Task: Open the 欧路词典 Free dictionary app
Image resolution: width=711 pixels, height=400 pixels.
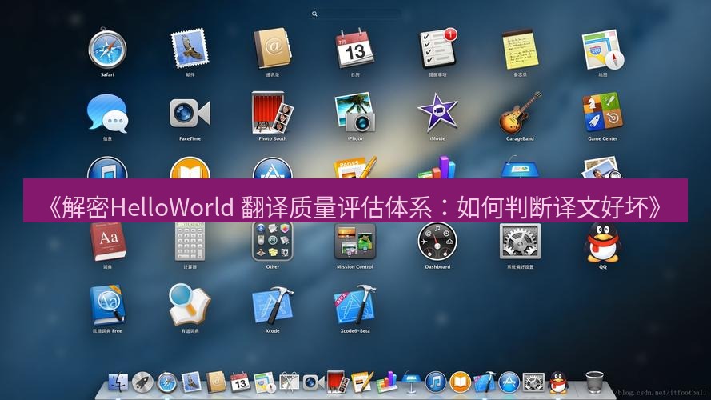Action: (x=107, y=306)
